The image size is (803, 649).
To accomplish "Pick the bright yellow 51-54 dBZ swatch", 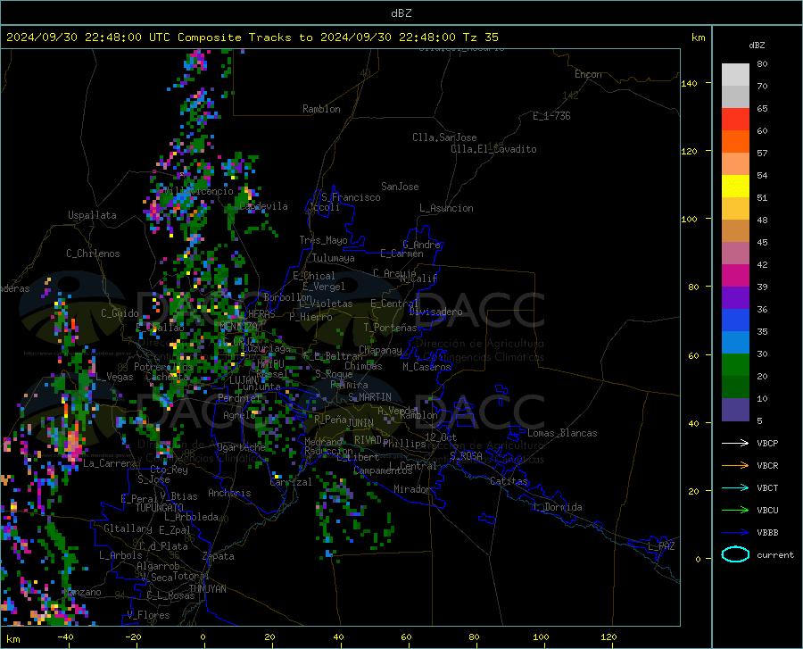I will [735, 187].
